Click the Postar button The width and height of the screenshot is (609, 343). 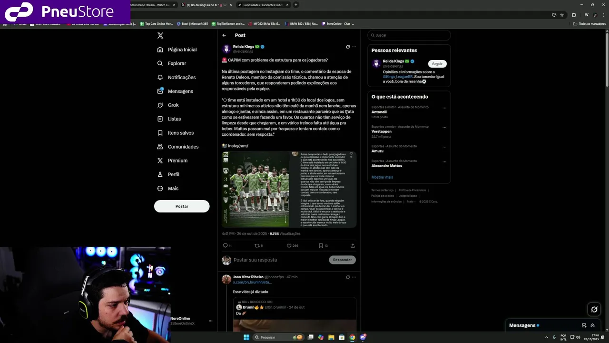tap(182, 206)
